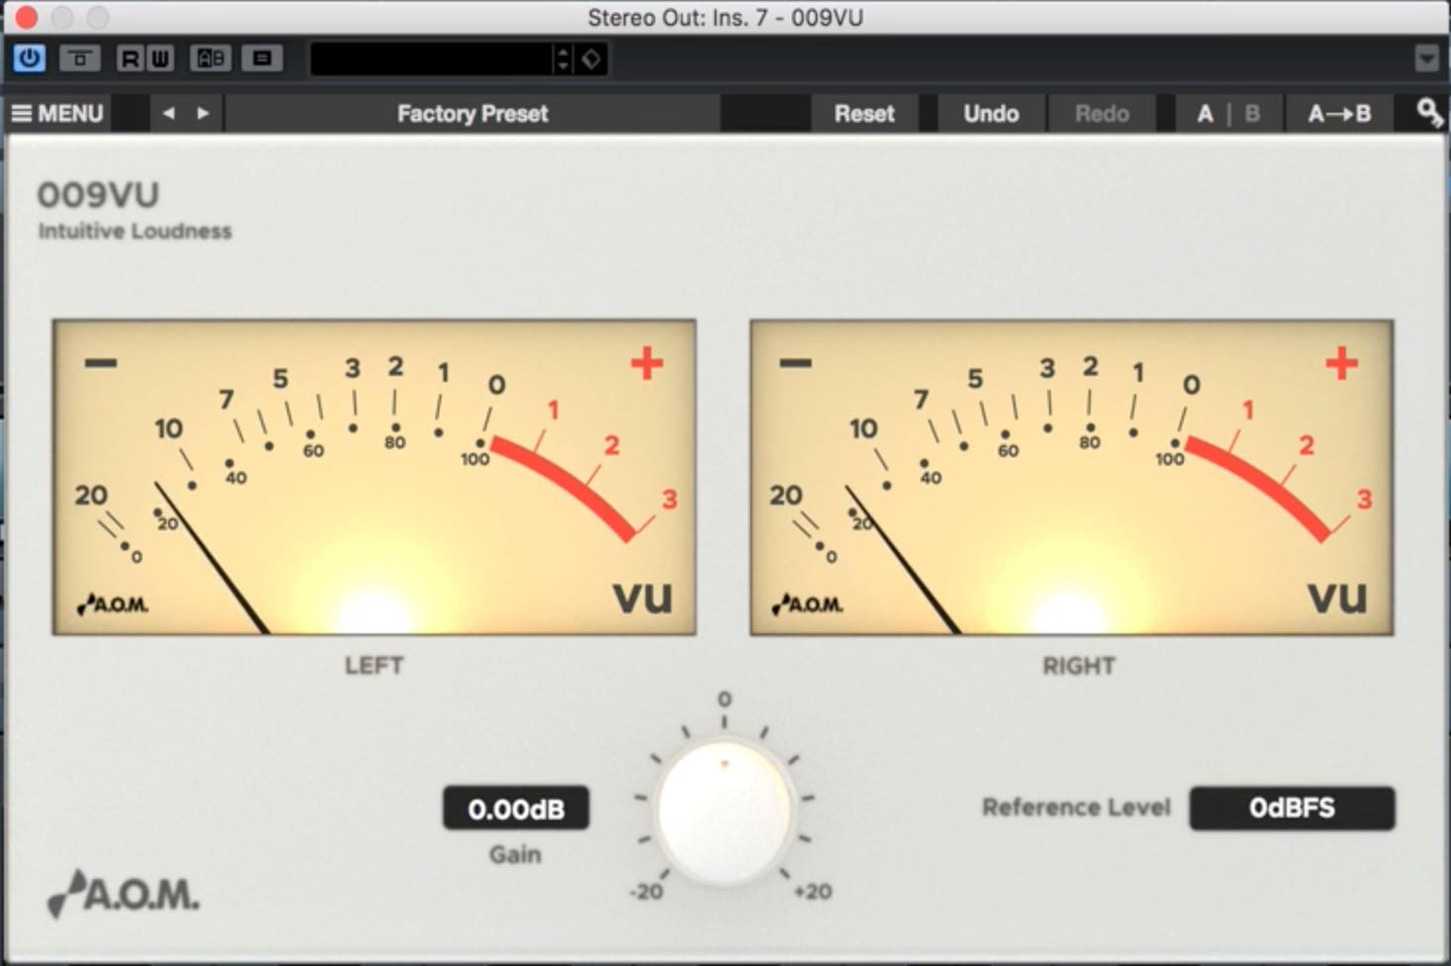The width and height of the screenshot is (1451, 966).
Task: Select the A state slot
Action: (1205, 113)
